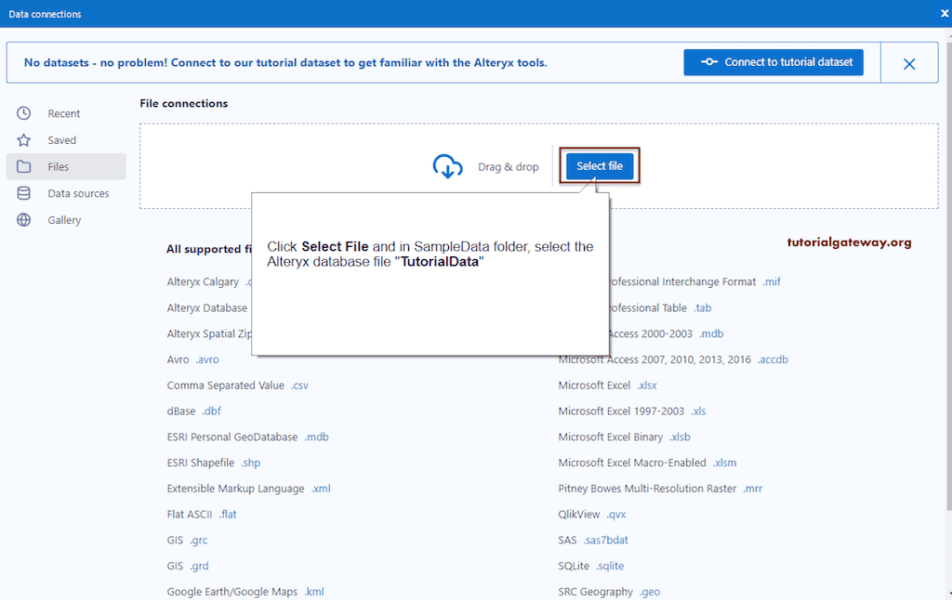Open the .csv Comma Separated Value link

tap(299, 385)
